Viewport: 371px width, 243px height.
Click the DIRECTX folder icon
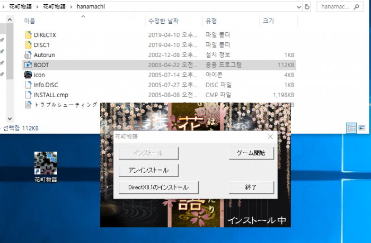tap(28, 35)
